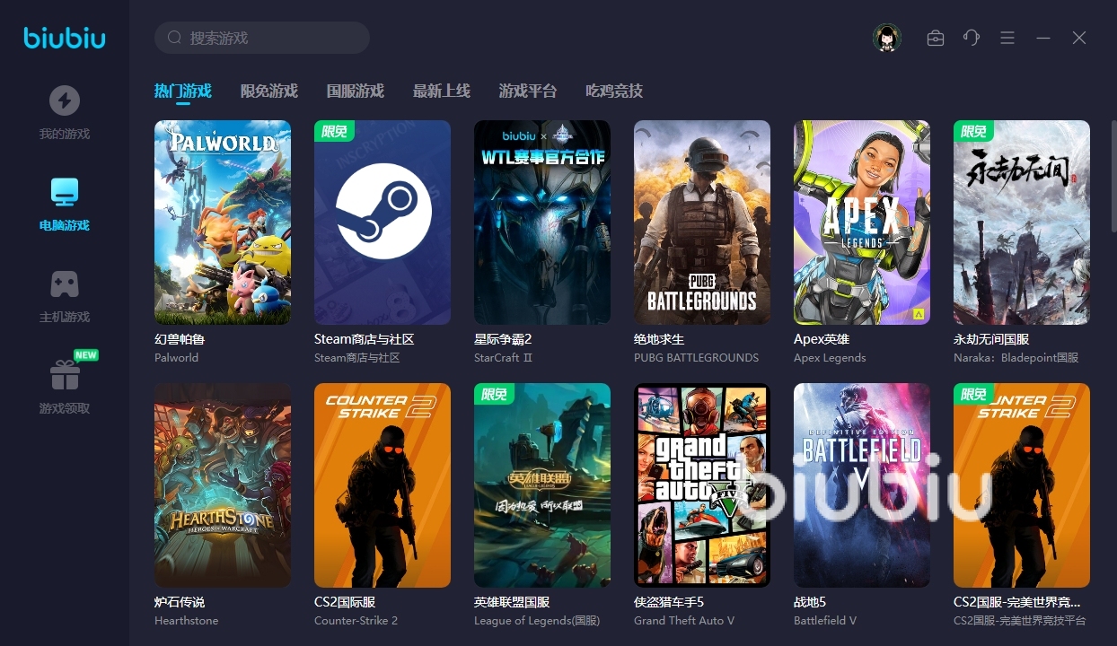Click the 英雄联盟国服 title text

click(x=512, y=602)
